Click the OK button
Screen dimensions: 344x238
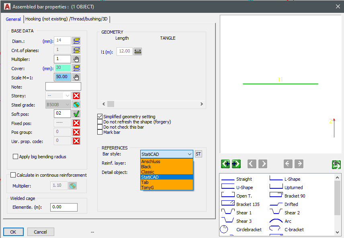click(x=13, y=232)
